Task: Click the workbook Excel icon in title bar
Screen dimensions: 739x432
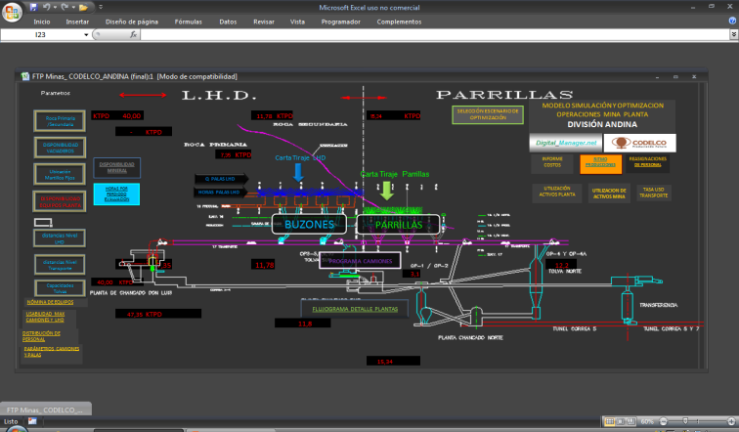Action: 25,76
